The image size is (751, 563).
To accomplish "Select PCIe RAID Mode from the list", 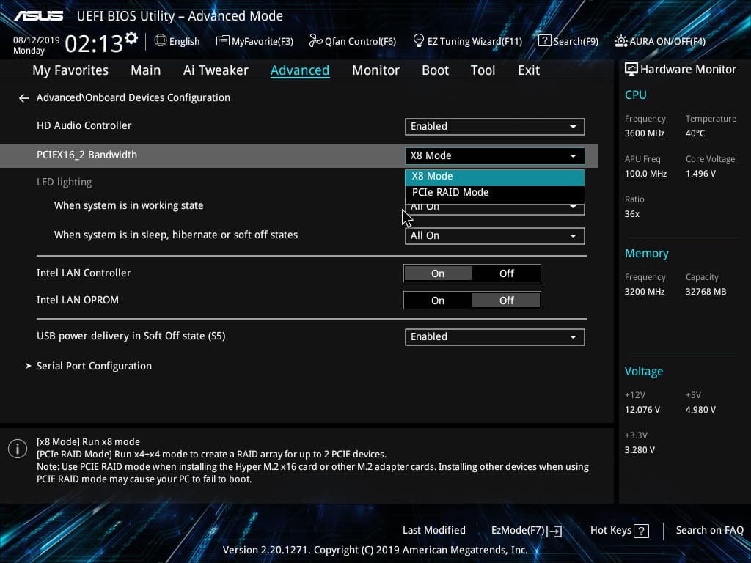I will pyautogui.click(x=495, y=193).
